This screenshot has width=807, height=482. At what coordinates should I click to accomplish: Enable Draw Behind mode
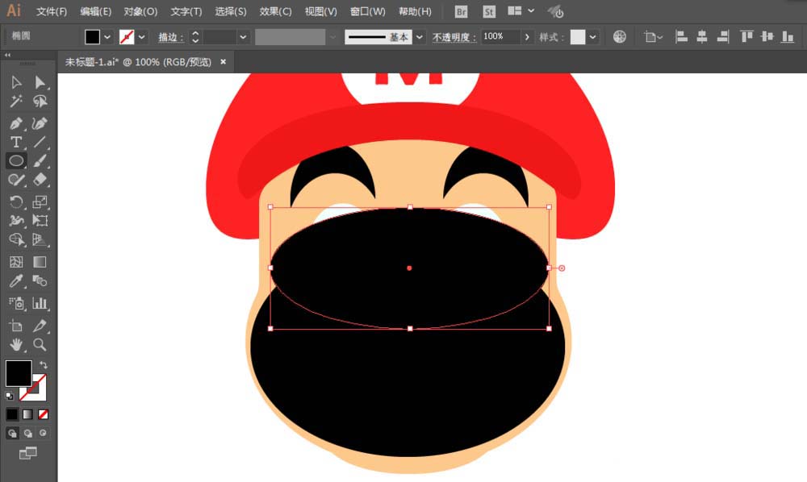[27, 433]
